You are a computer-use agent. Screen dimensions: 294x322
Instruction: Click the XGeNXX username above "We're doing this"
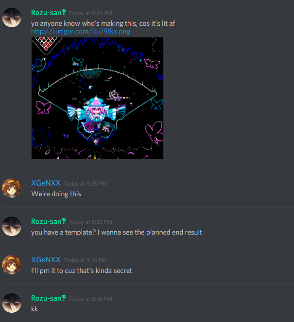[x=46, y=183]
